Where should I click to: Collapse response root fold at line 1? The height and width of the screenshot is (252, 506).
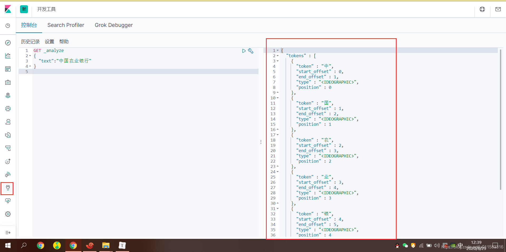[278, 50]
